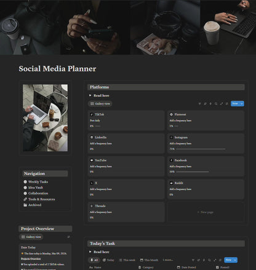Click TikTok 4% progress bar
This screenshot has height=270, width=256.
pyautogui.click(x=98, y=126)
